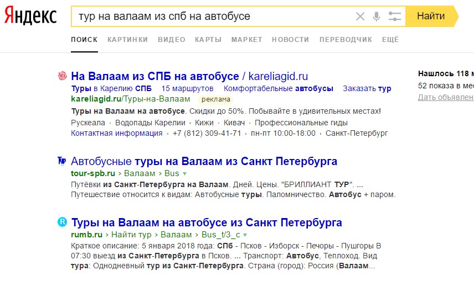The width and height of the screenshot is (474, 281).
Task: Click 'пн-пт 10:00-18:00' working hours text
Action: [x=283, y=133]
